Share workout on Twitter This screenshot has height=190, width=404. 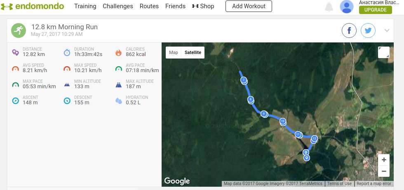368,30
